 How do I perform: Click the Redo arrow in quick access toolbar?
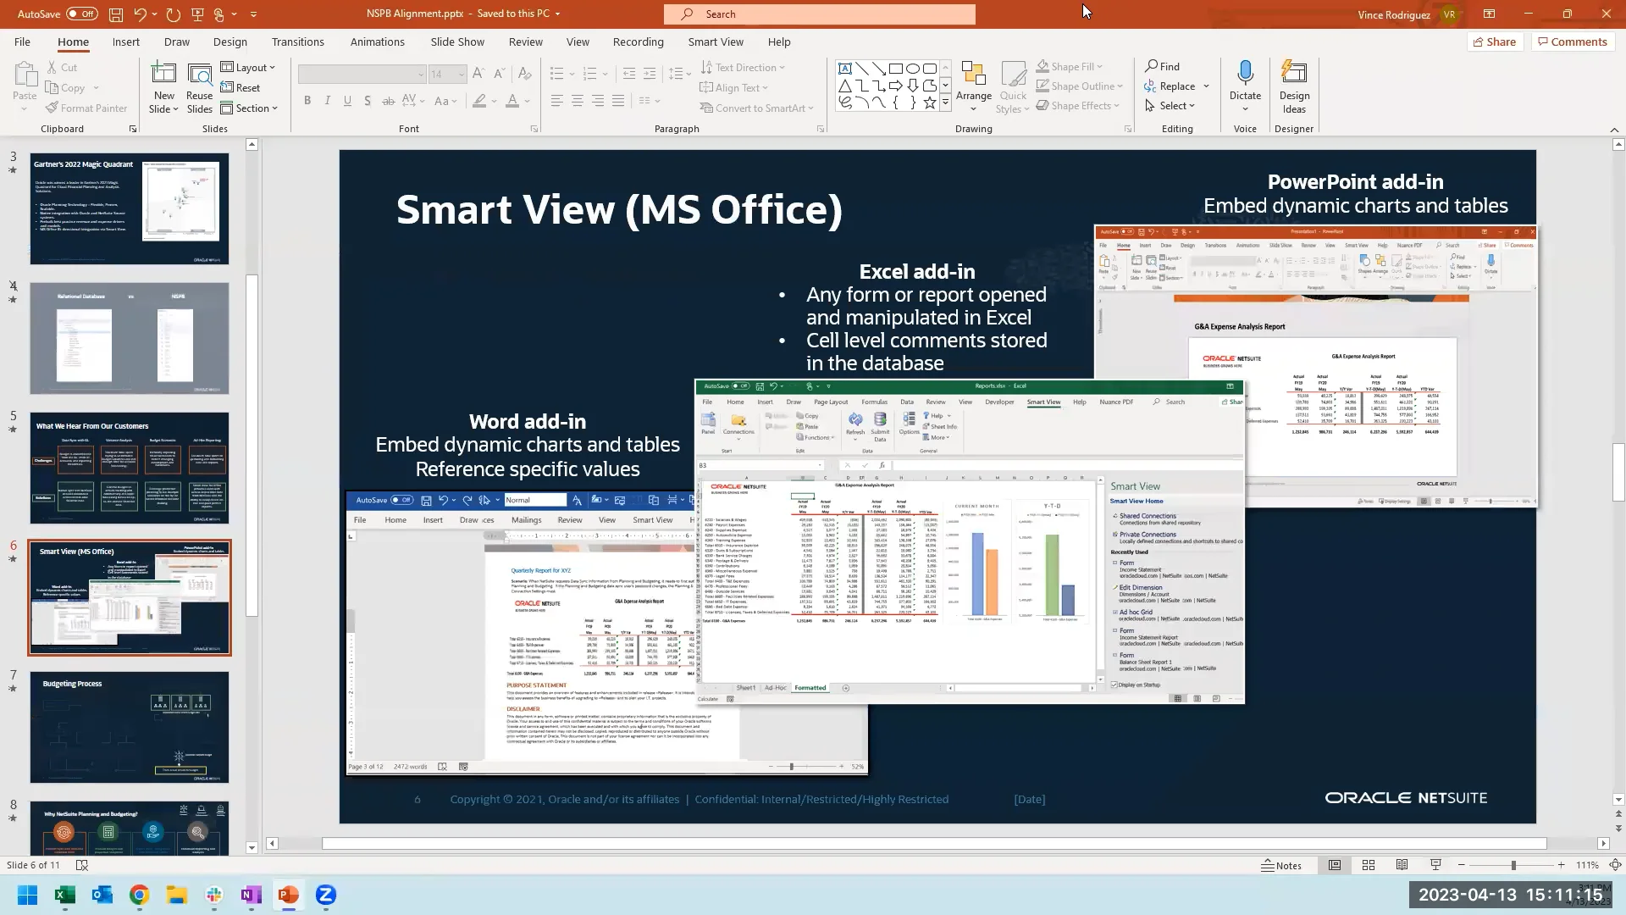tap(174, 14)
